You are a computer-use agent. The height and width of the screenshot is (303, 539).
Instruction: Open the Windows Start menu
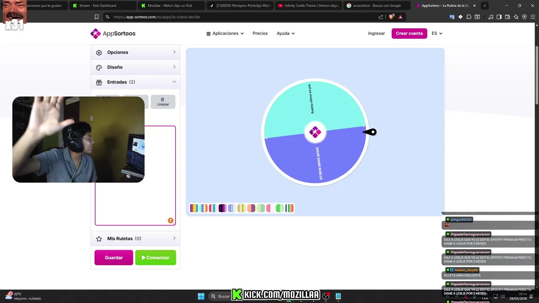click(x=201, y=296)
